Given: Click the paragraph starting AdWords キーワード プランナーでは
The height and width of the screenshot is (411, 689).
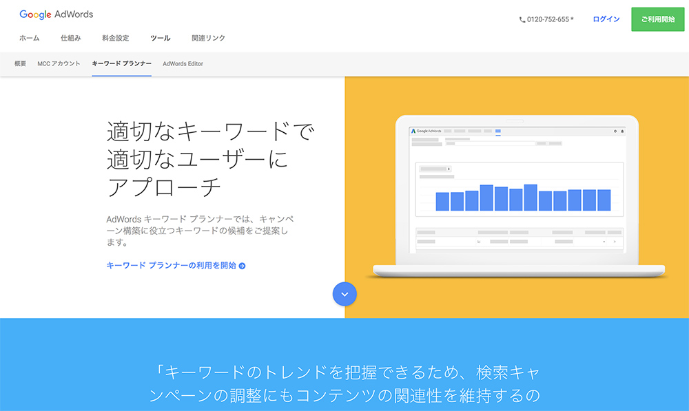Looking at the screenshot, I should coord(200,231).
